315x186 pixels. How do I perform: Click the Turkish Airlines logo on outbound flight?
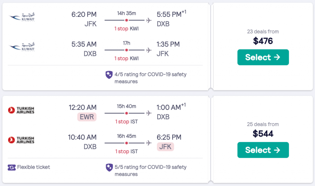(21, 110)
